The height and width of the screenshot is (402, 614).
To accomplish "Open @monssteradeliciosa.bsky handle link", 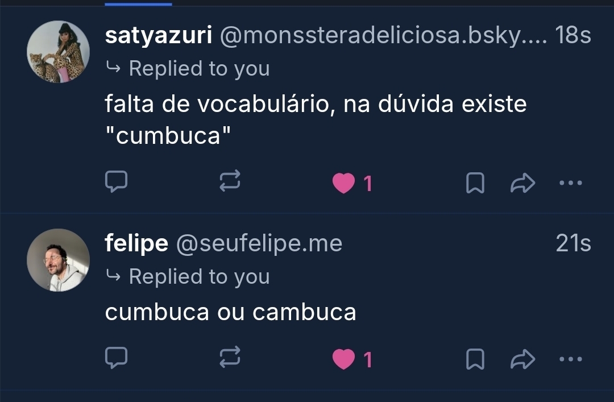I will [x=383, y=36].
